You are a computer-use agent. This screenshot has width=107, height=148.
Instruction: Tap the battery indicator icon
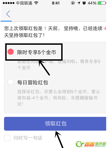point(102,3)
